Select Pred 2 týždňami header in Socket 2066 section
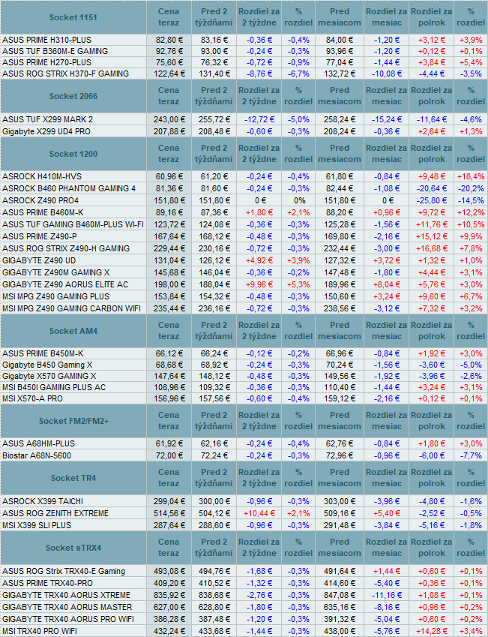This screenshot has width=488, height=637. 214,96
